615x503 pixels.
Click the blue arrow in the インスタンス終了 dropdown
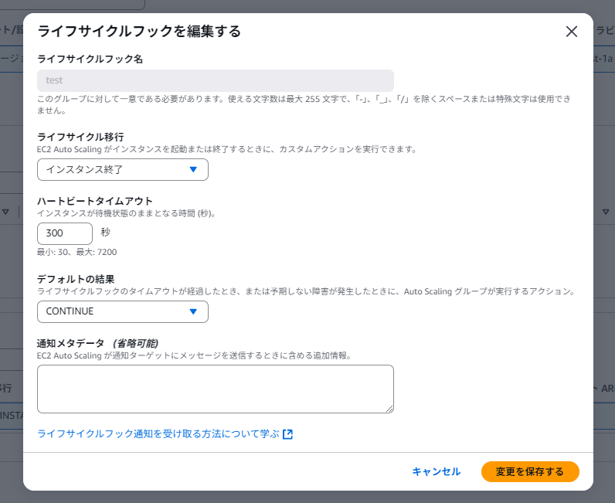coord(193,169)
